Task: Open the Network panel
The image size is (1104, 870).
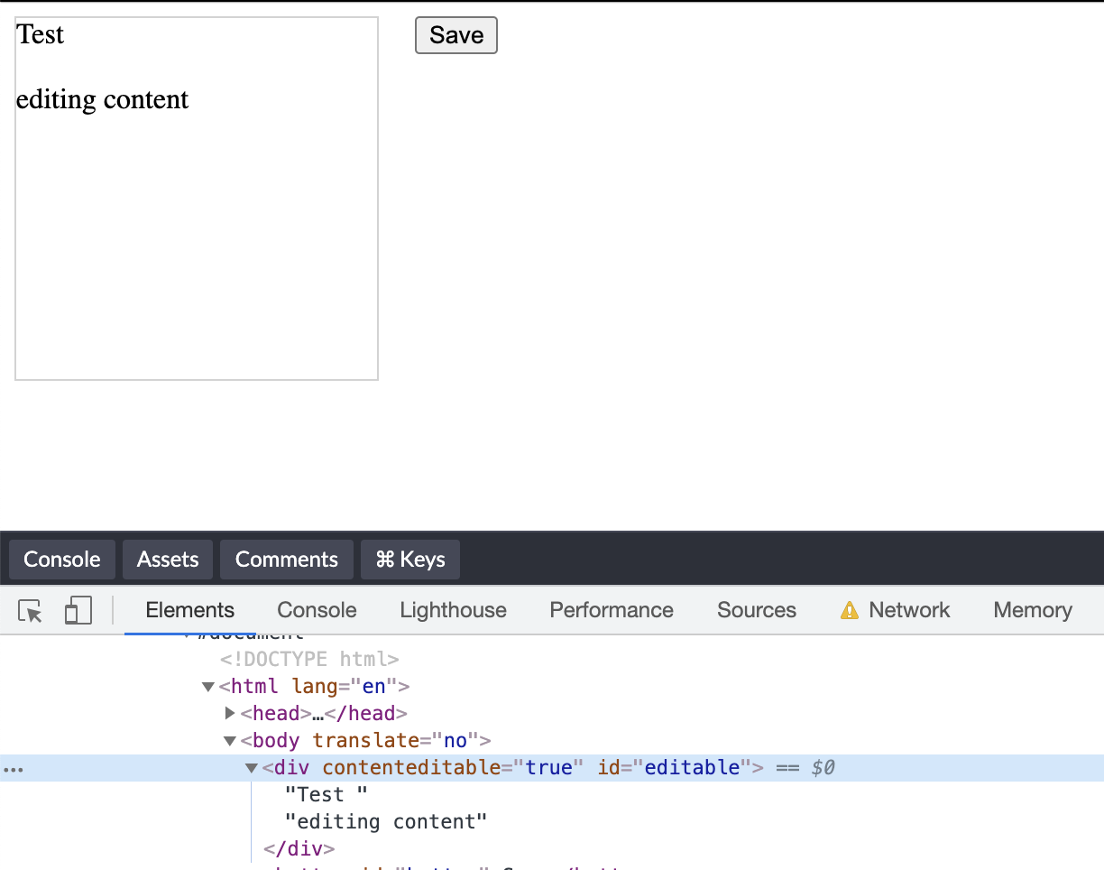Action: point(908,610)
